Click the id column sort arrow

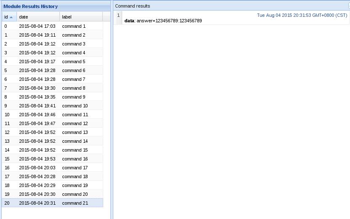pyautogui.click(x=11, y=17)
